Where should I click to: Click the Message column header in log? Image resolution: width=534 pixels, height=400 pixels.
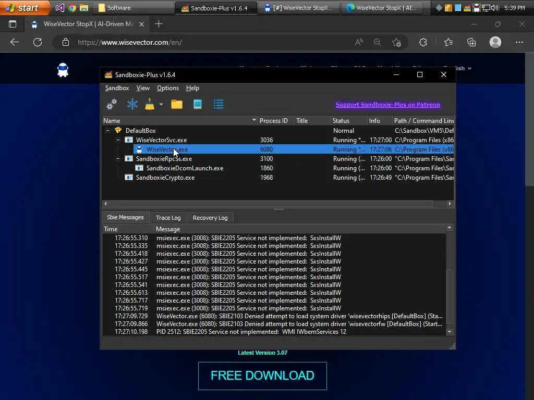tap(300, 229)
